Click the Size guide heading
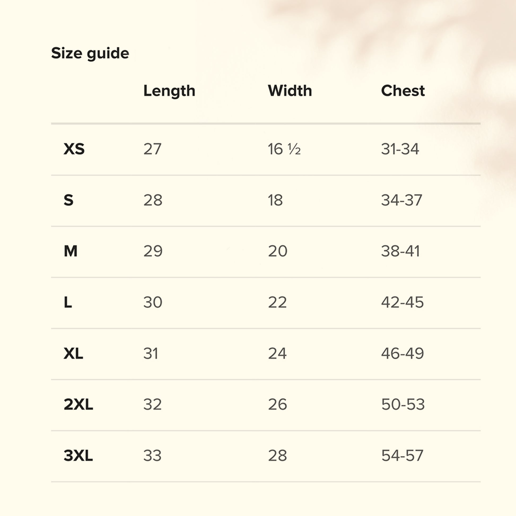 click(90, 53)
